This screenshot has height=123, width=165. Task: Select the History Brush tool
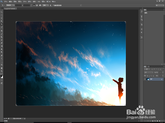(2, 40)
